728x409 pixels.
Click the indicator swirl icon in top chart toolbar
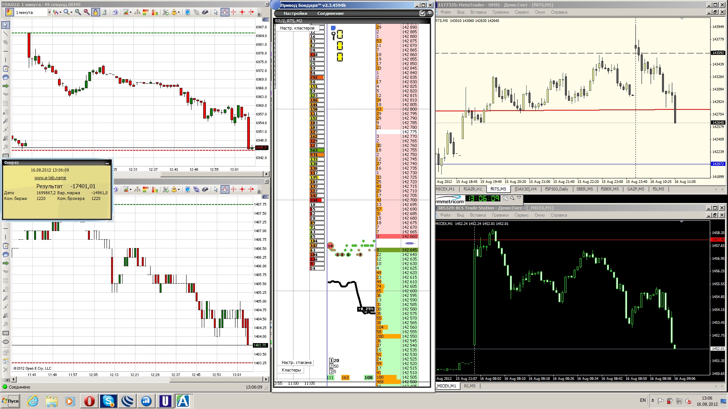115,12
